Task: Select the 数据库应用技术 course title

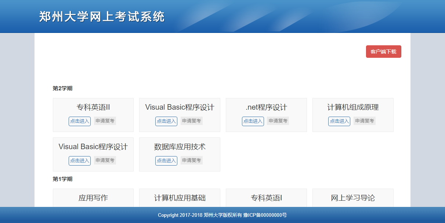Action: [180, 147]
